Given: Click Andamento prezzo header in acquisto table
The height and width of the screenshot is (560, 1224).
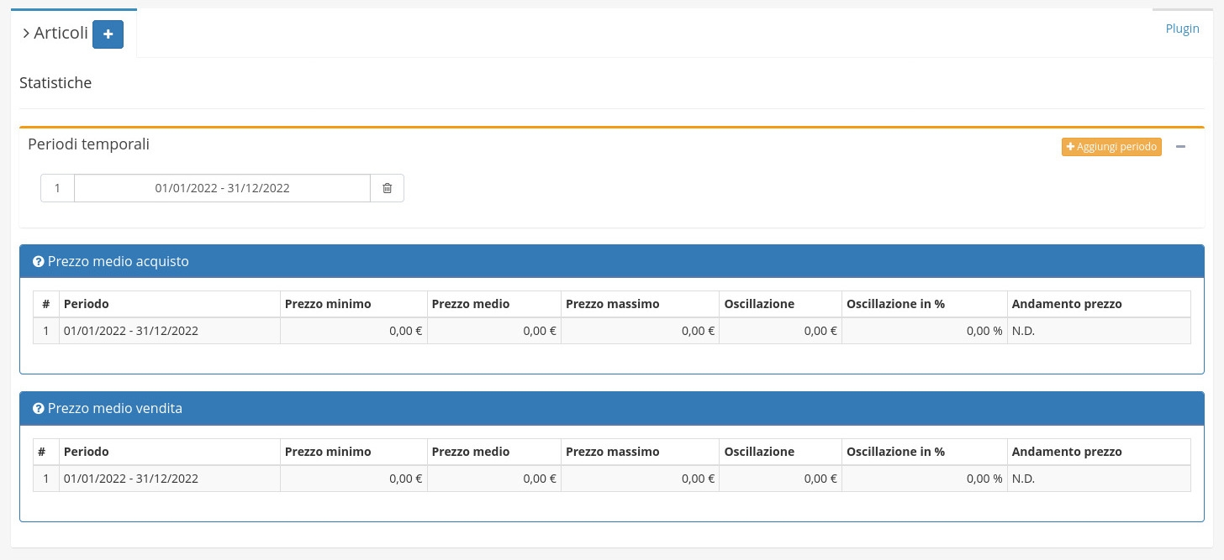Looking at the screenshot, I should (x=1066, y=304).
